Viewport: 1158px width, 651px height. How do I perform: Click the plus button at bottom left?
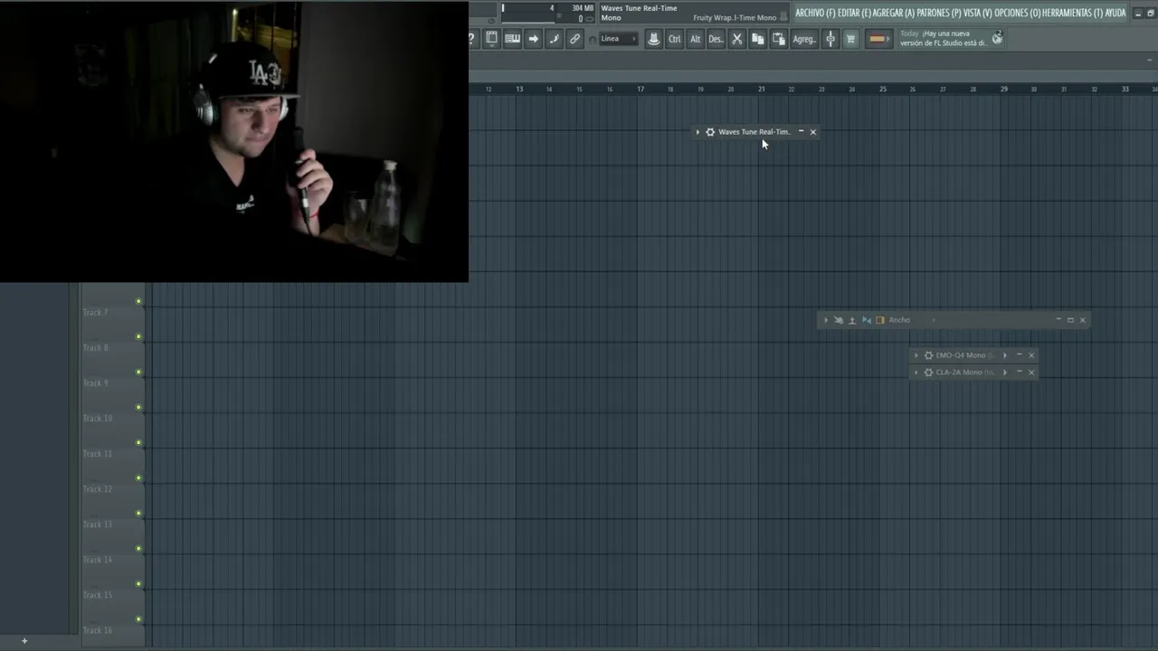(x=24, y=641)
